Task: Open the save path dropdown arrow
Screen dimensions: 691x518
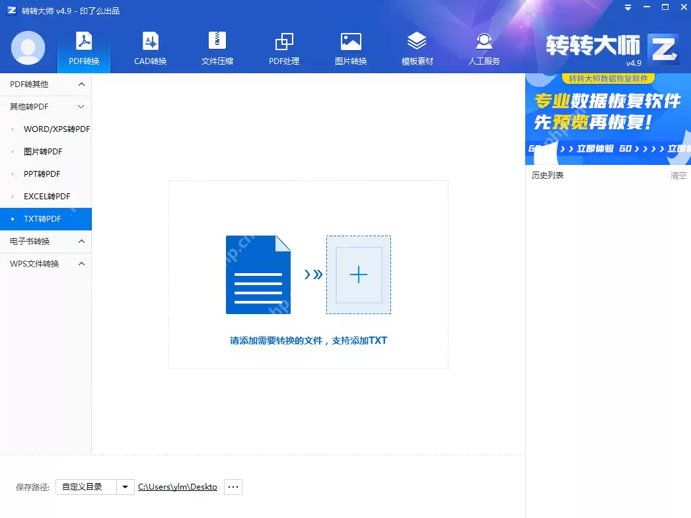Action: click(x=125, y=486)
